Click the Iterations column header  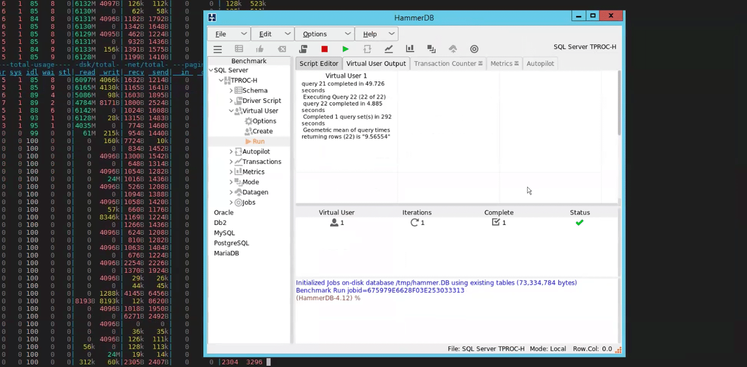(x=417, y=212)
